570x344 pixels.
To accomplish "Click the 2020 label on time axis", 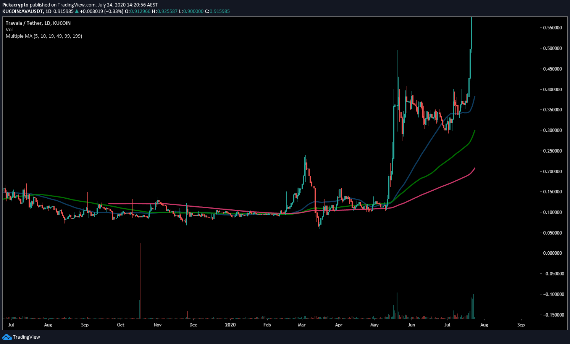I will click(x=230, y=325).
